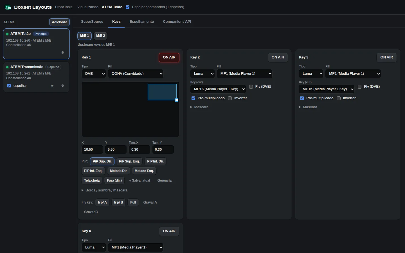The height and width of the screenshot is (253, 405).
Task: Select the M/E 2 tab
Action: tap(101, 36)
